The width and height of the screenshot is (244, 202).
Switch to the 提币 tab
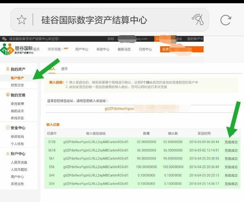click(x=64, y=69)
